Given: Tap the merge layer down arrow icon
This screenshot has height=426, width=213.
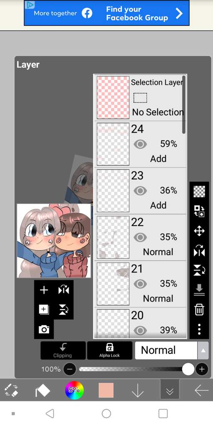Looking at the screenshot, I should point(199,290).
